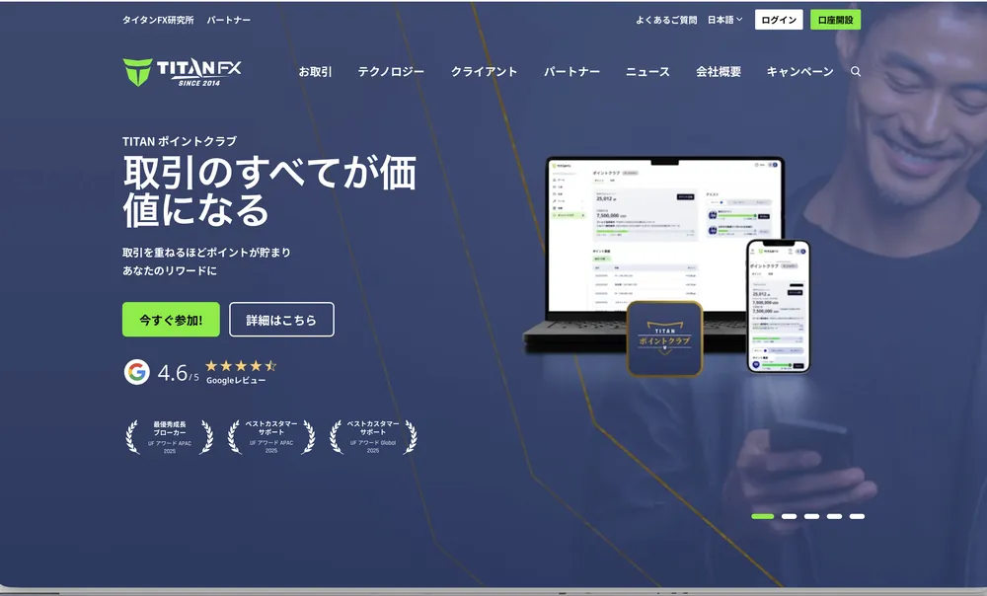Image resolution: width=987 pixels, height=596 pixels.
Task: Click the TITAN ポイントクラブ heading text
Action: click(180, 141)
